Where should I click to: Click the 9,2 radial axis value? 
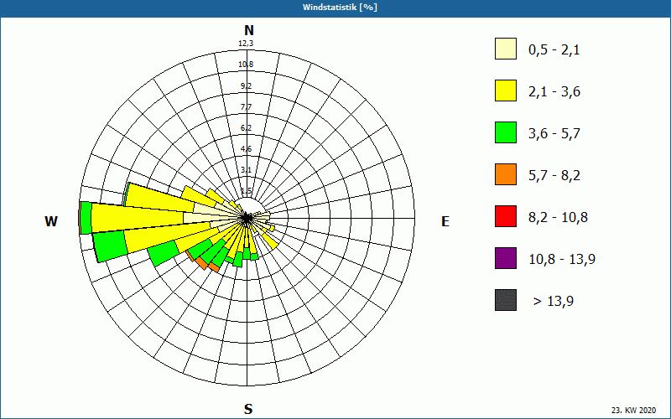pos(246,86)
